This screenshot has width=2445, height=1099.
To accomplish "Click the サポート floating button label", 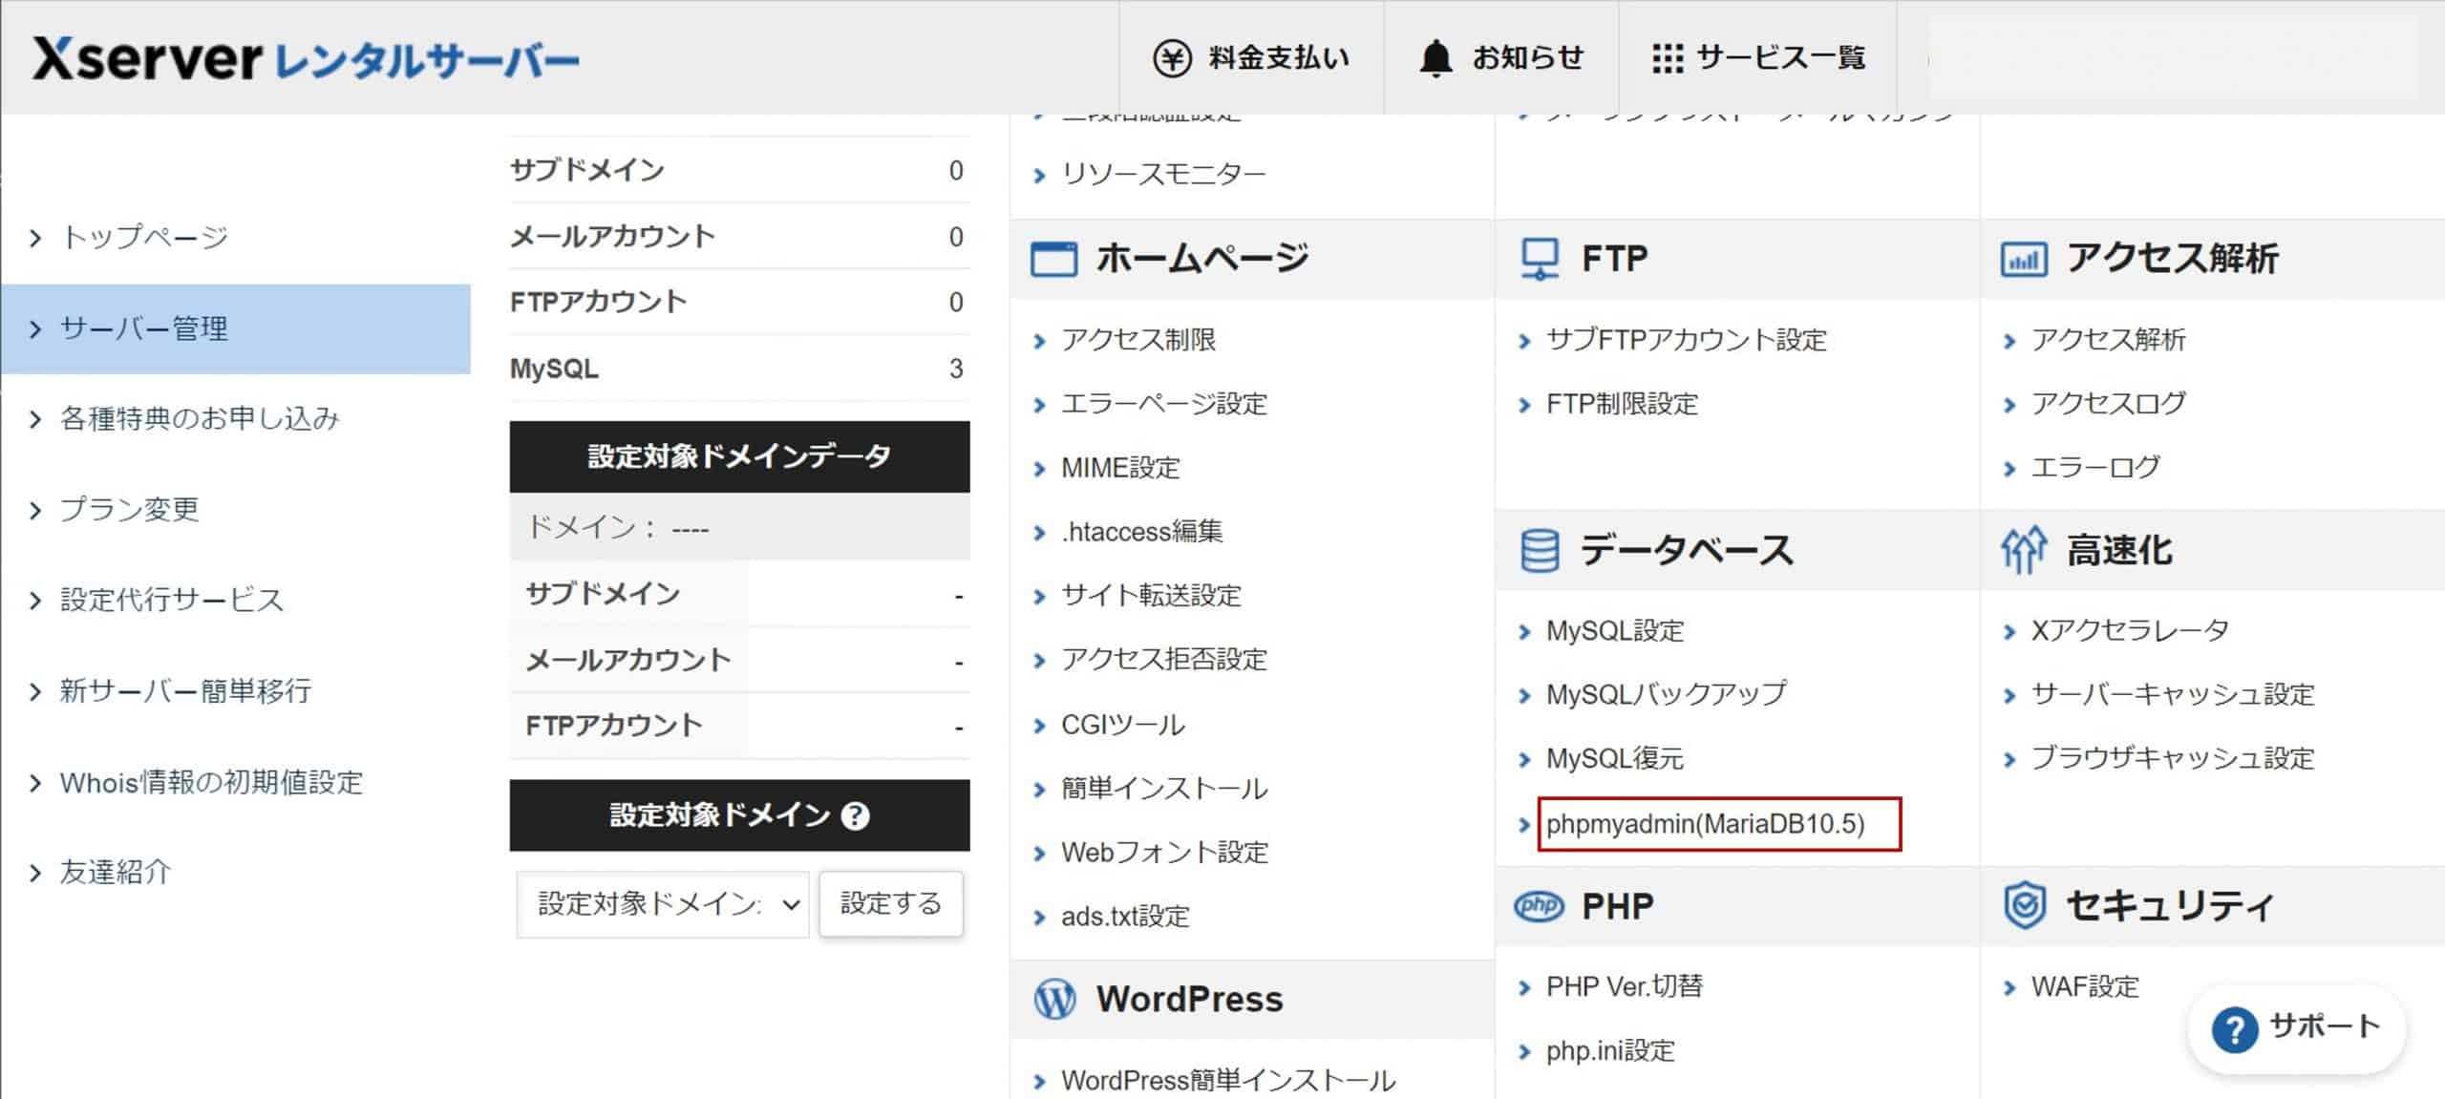I will 2325,1026.
